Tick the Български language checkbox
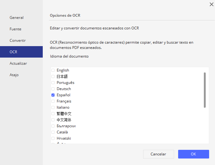215x165 pixels. pyautogui.click(x=53, y=126)
